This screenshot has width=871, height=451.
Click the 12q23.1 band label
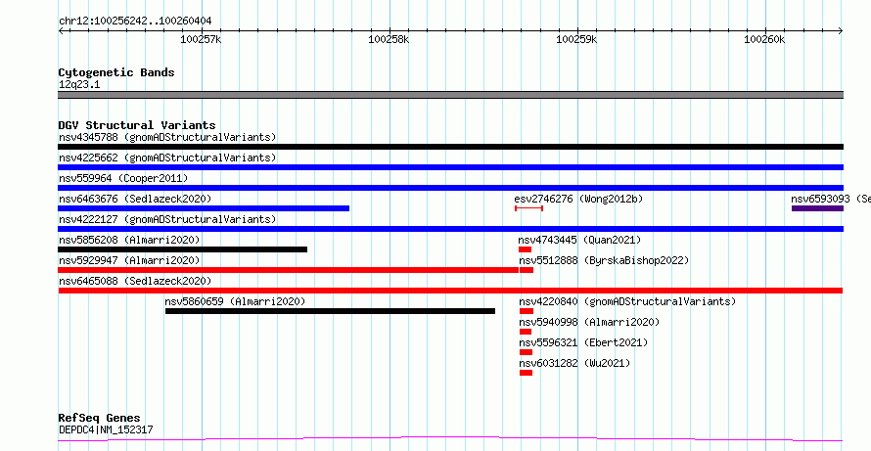79,85
